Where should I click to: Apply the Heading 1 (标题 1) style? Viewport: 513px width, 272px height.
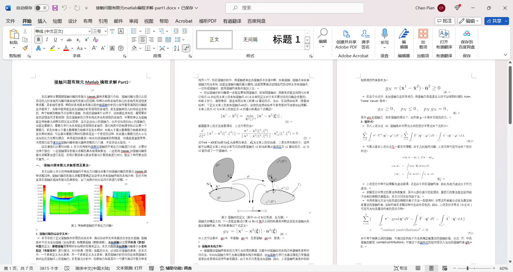pyautogui.click(x=286, y=40)
